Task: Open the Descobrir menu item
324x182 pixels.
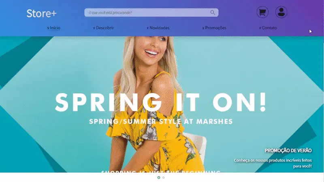Action: tap(105, 28)
